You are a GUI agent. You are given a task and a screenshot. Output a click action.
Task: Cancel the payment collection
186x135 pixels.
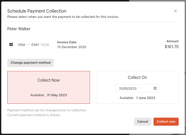pos(143,122)
